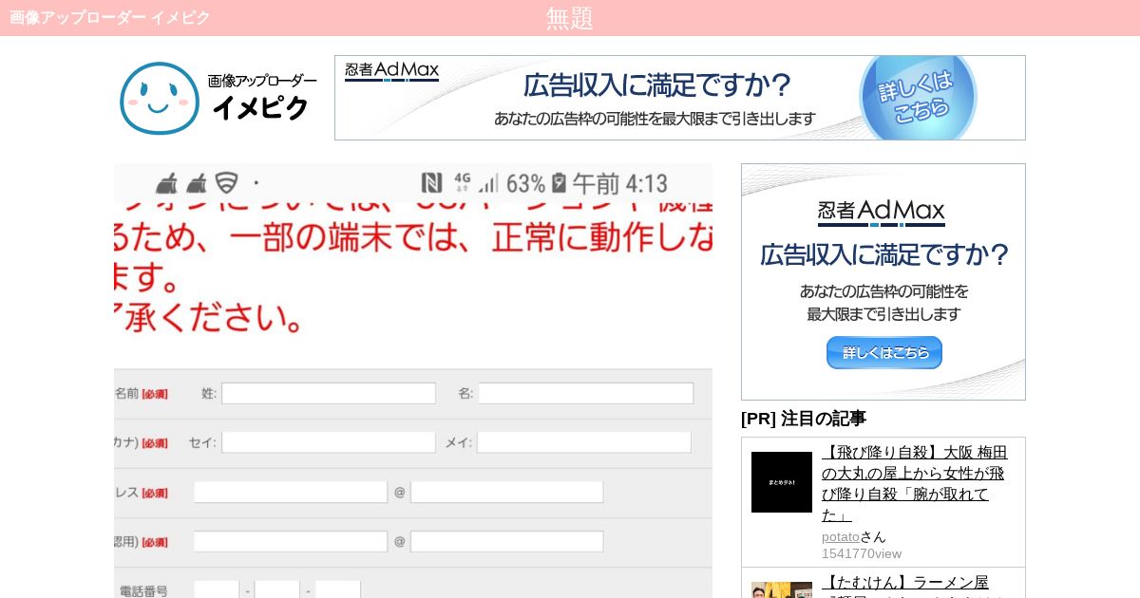The height and width of the screenshot is (598, 1140).
Task: Click the 名 name field in the uploaded image
Action: pyautogui.click(x=586, y=393)
